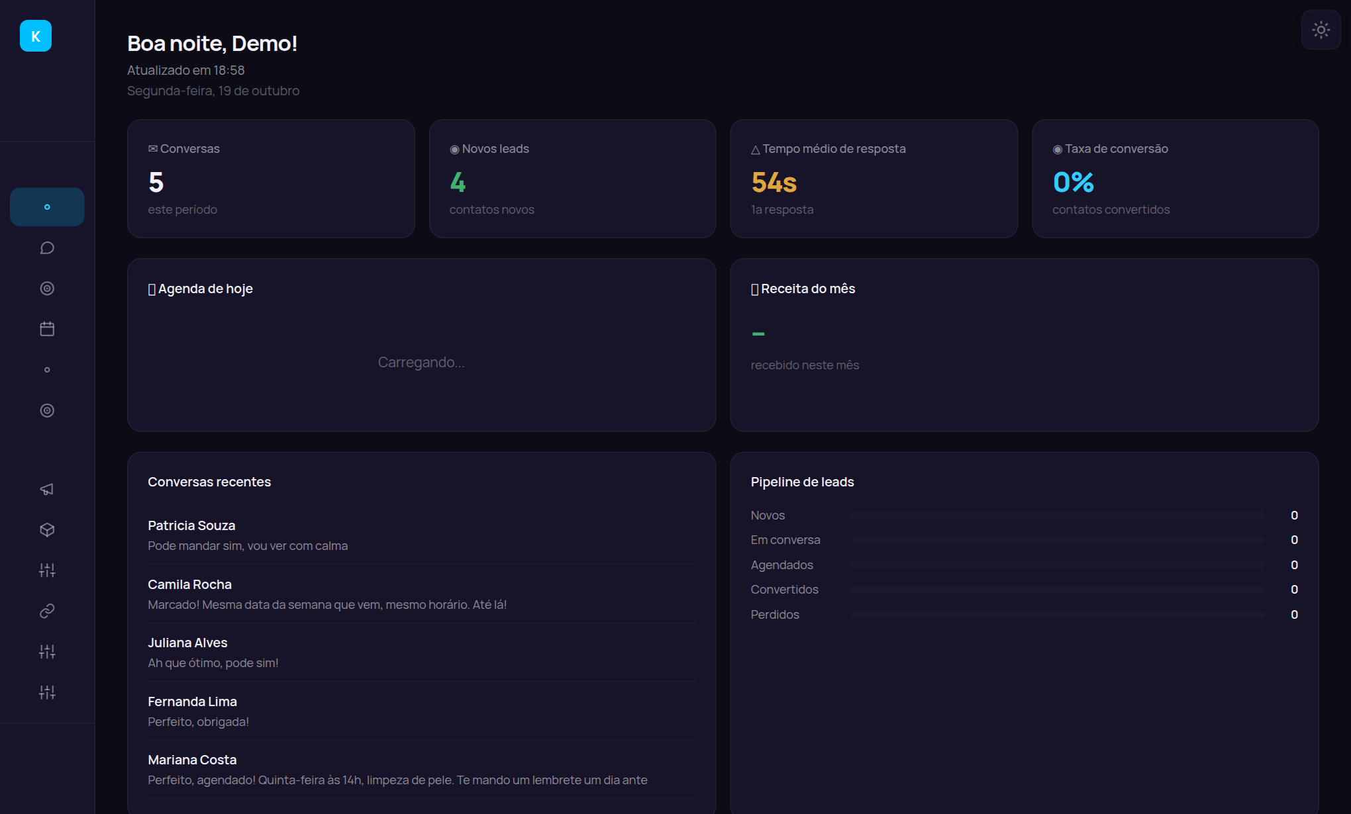
Task: Open the calendar icon in sidebar
Action: click(x=47, y=329)
